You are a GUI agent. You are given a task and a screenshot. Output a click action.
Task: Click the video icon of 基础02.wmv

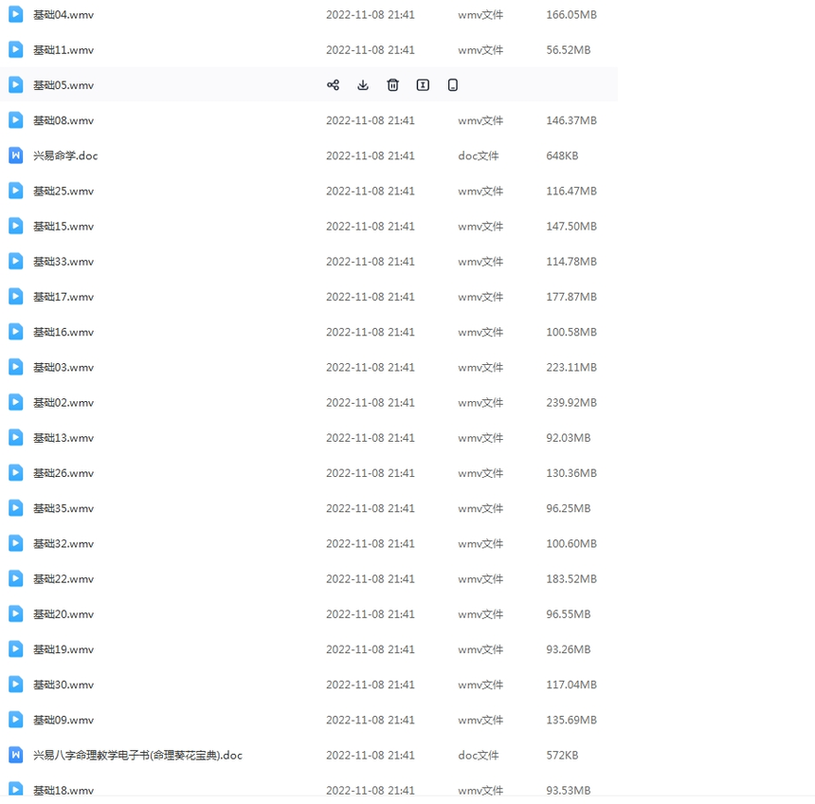point(15,403)
